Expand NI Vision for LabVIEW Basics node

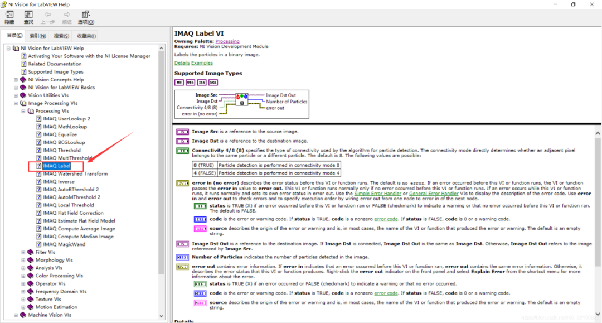(16, 88)
